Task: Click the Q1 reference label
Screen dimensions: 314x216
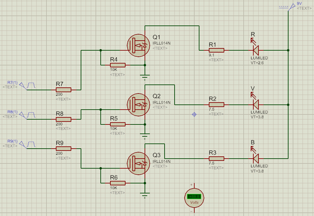Action: 157,37
